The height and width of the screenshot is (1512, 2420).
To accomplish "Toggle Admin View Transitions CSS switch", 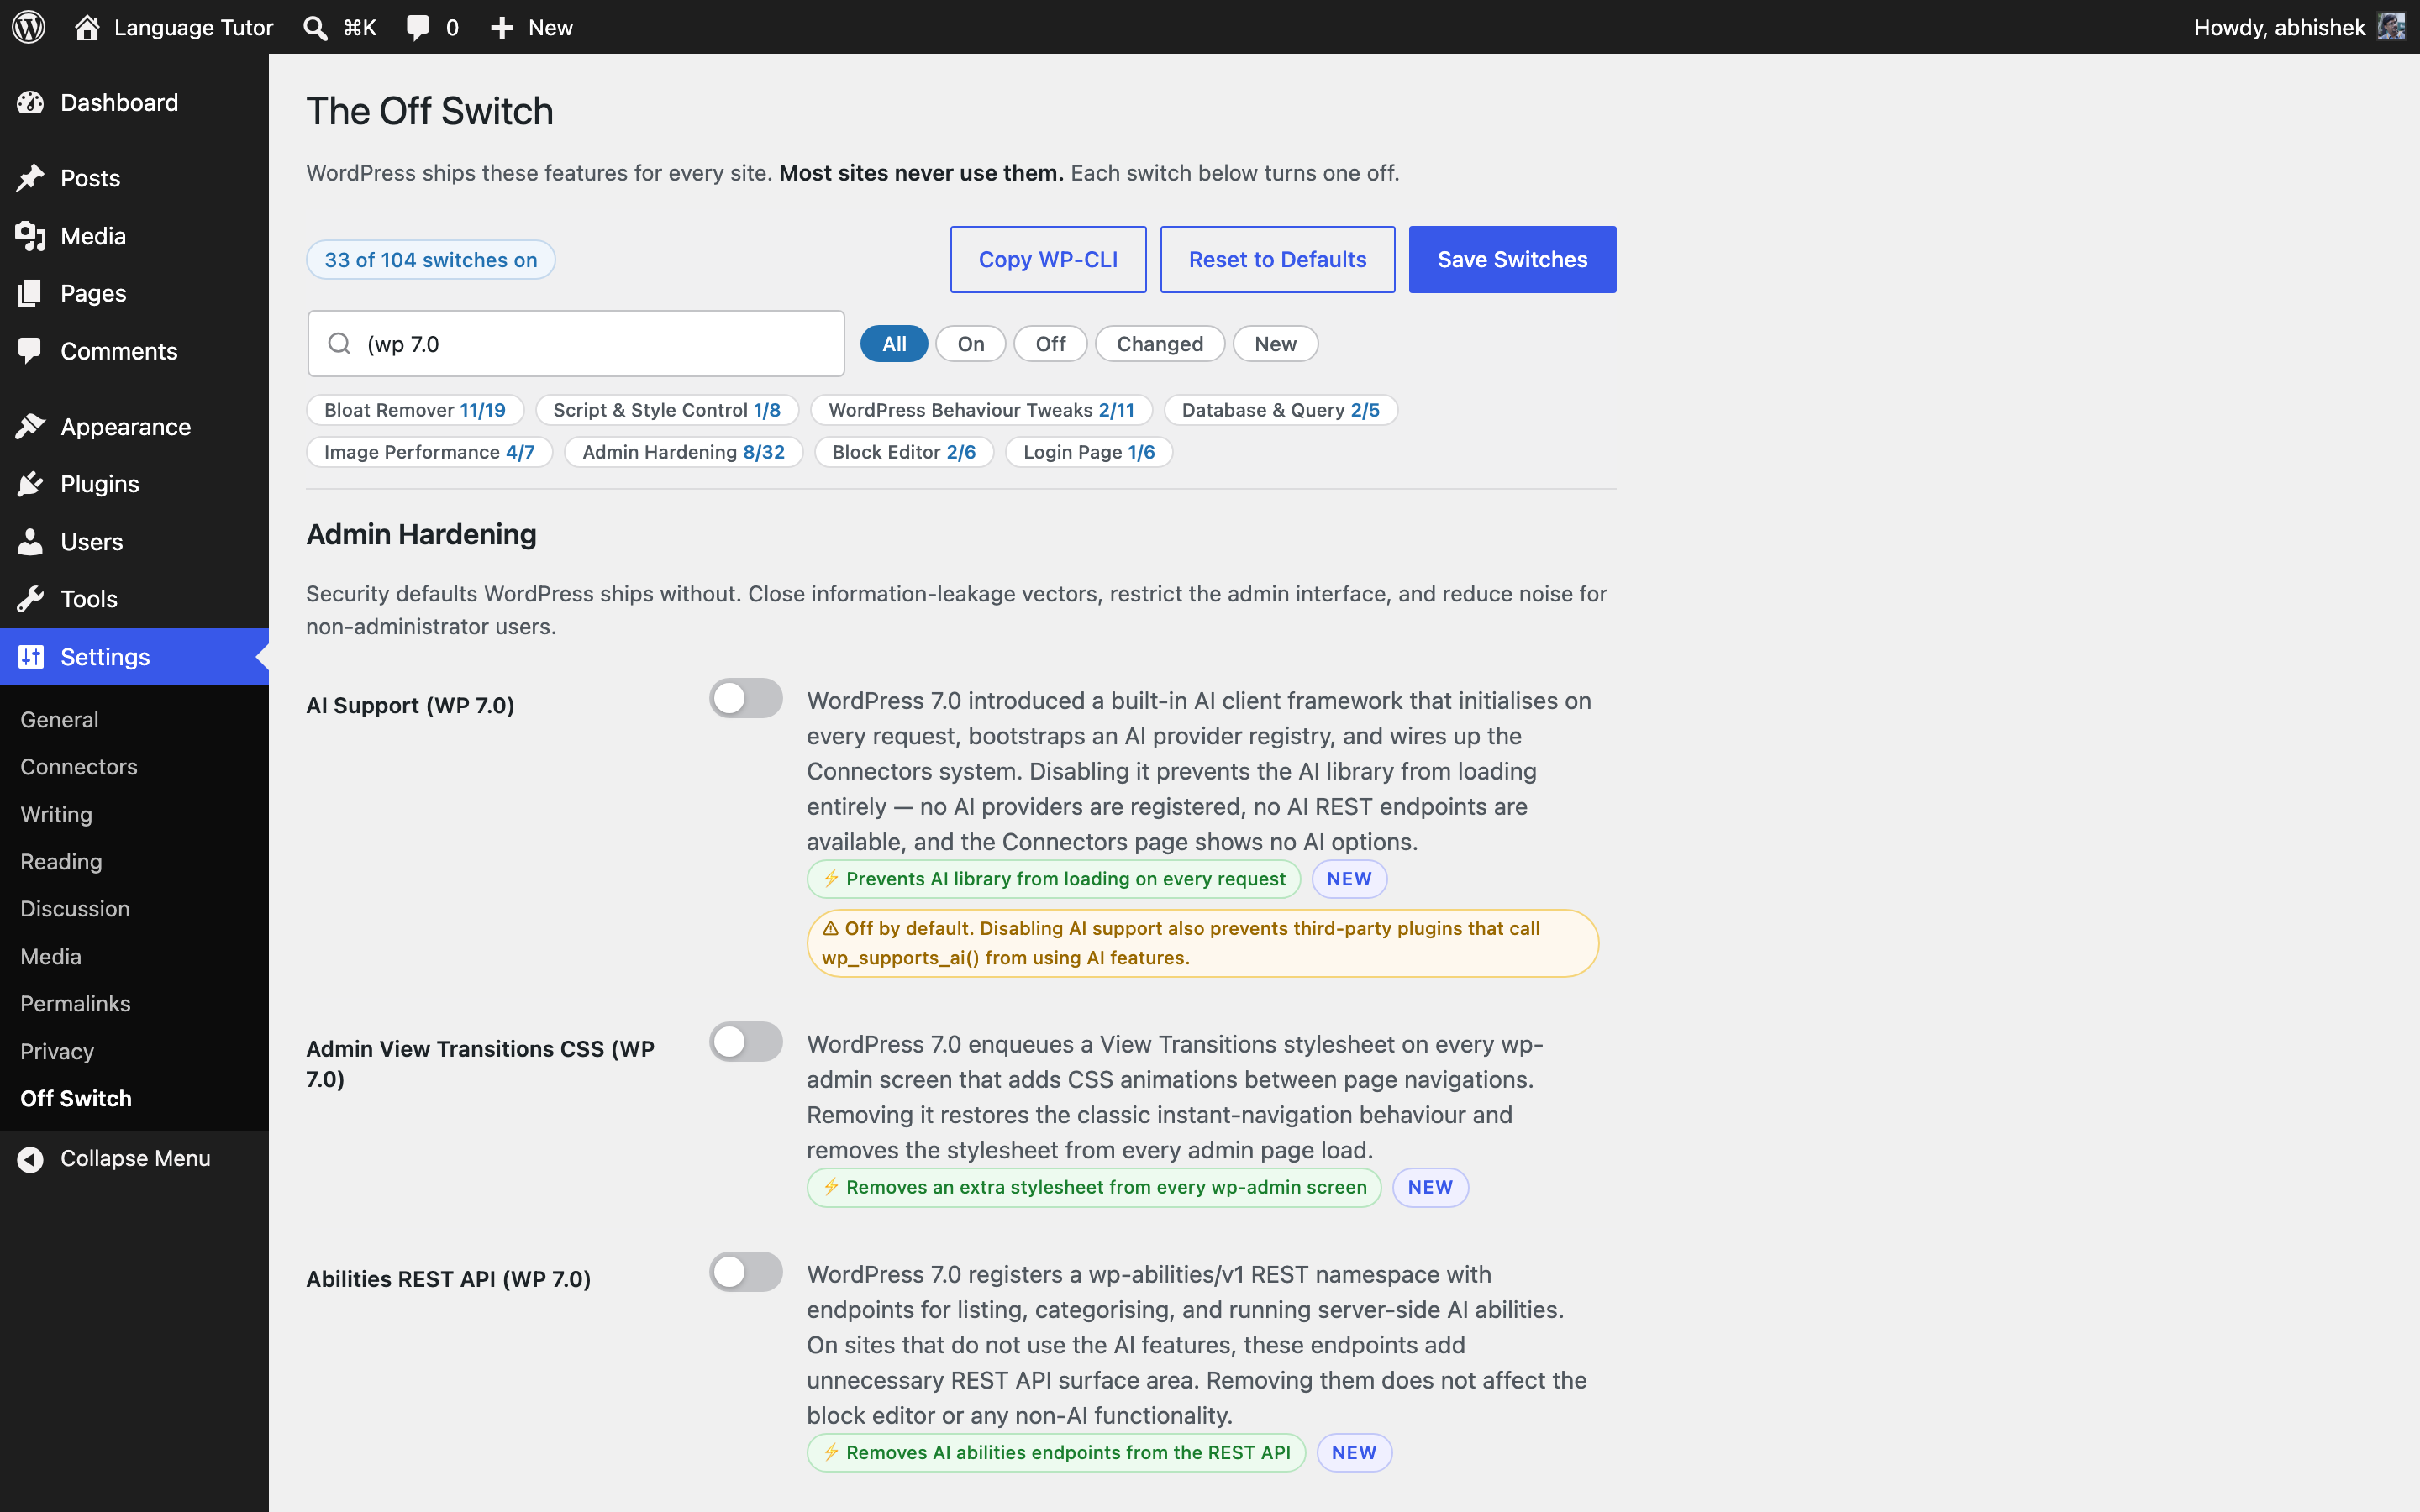I will pos(746,1041).
